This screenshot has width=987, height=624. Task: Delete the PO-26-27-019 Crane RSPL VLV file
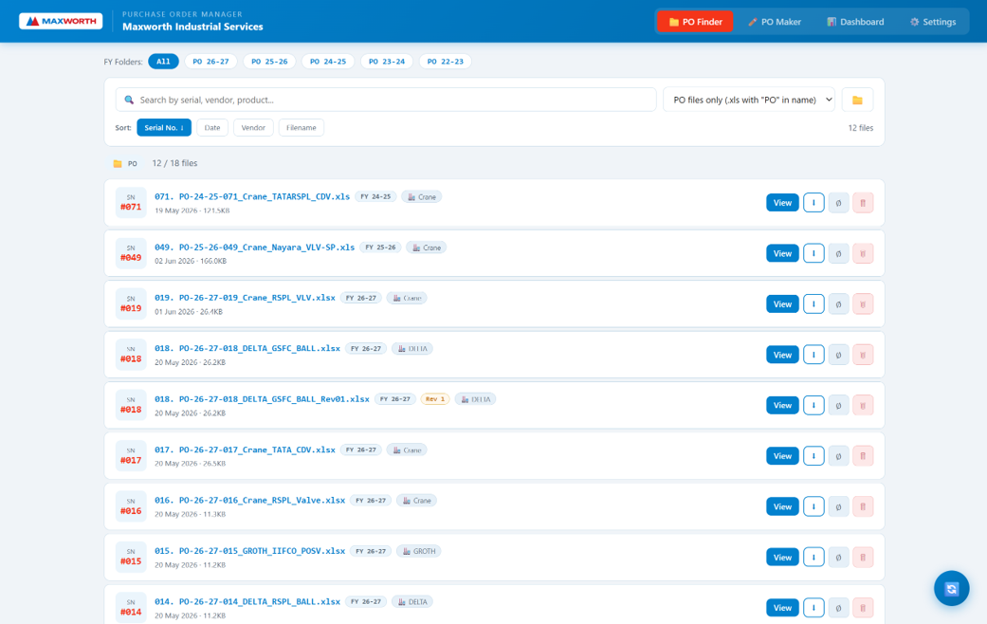point(863,304)
